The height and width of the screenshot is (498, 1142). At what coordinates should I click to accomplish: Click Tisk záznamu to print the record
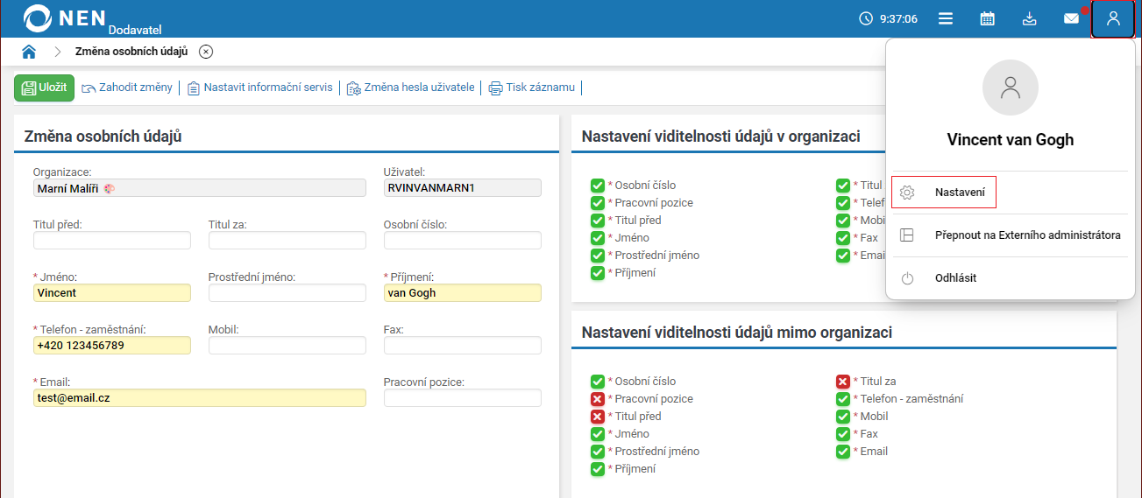coord(532,88)
